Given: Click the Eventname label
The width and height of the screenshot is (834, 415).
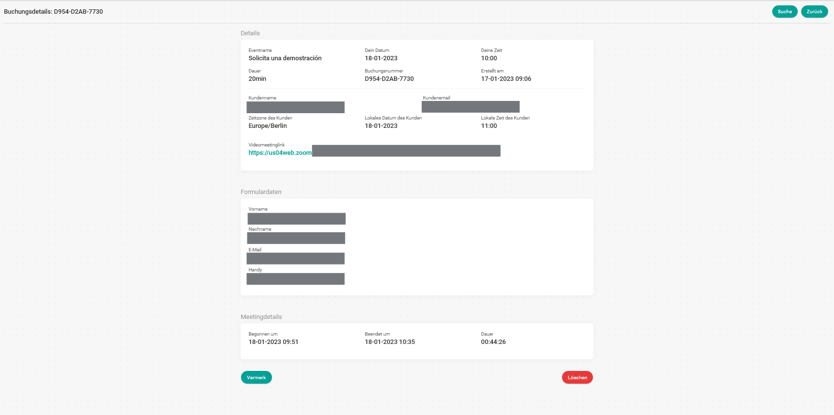Looking at the screenshot, I should tap(260, 50).
